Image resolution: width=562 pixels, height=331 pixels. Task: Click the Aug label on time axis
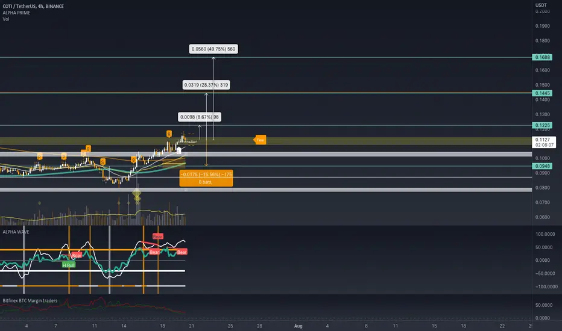298,326
